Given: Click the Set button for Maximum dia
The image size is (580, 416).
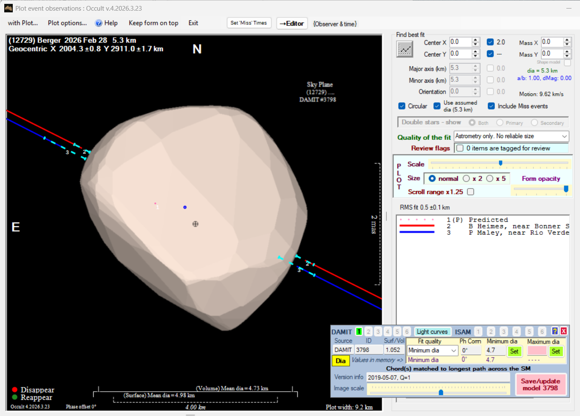Looking at the screenshot, I should (555, 351).
